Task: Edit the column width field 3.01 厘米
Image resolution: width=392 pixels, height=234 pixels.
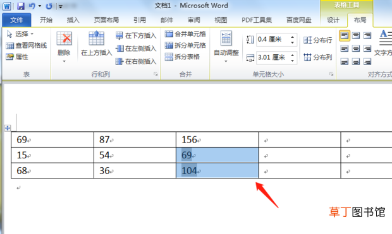Action: tap(273, 57)
